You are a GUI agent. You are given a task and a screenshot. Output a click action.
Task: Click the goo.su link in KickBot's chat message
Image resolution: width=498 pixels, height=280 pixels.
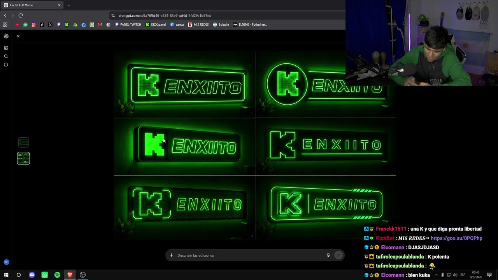(456, 238)
